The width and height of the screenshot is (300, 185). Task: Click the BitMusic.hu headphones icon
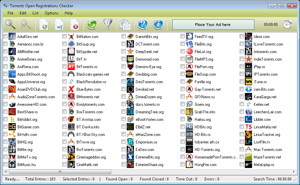click(x=12, y=165)
